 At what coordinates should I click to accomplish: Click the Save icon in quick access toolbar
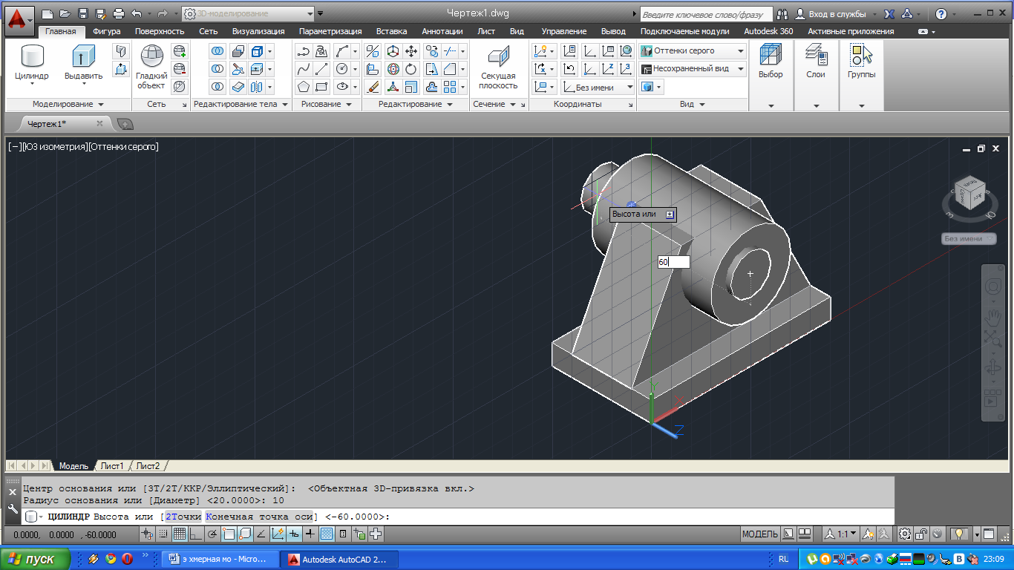83,13
